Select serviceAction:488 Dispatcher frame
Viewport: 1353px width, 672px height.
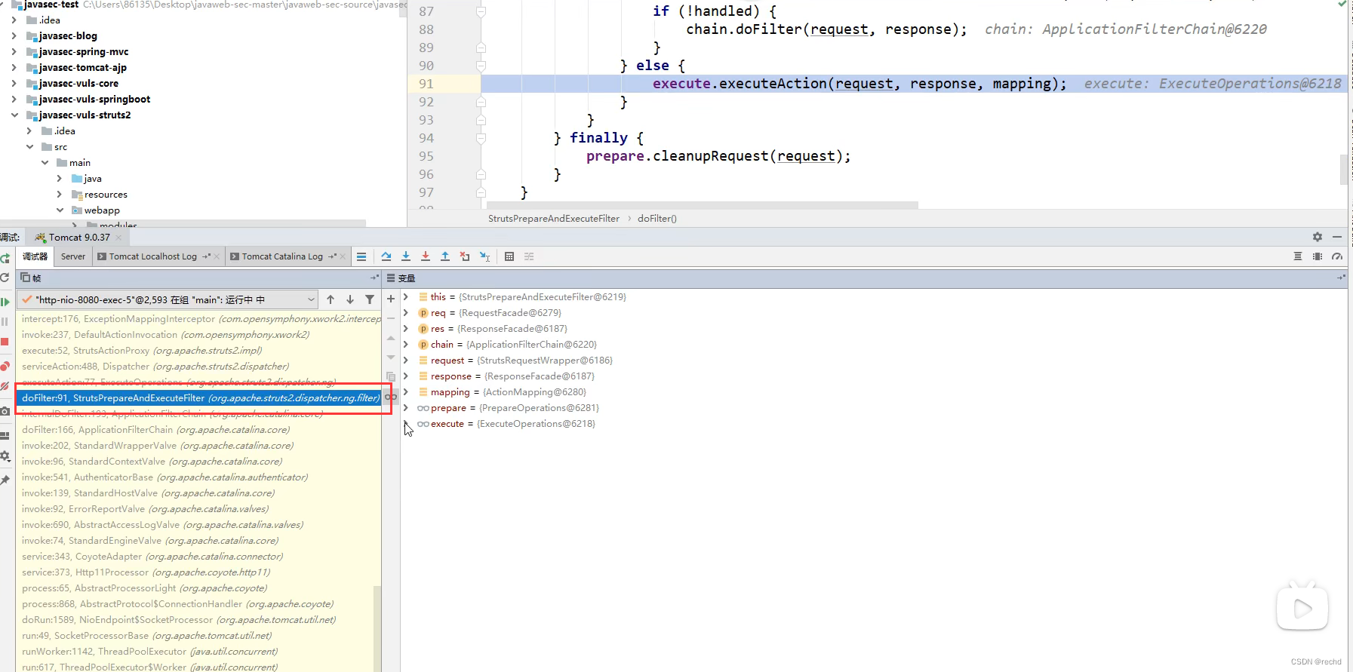coord(198,367)
